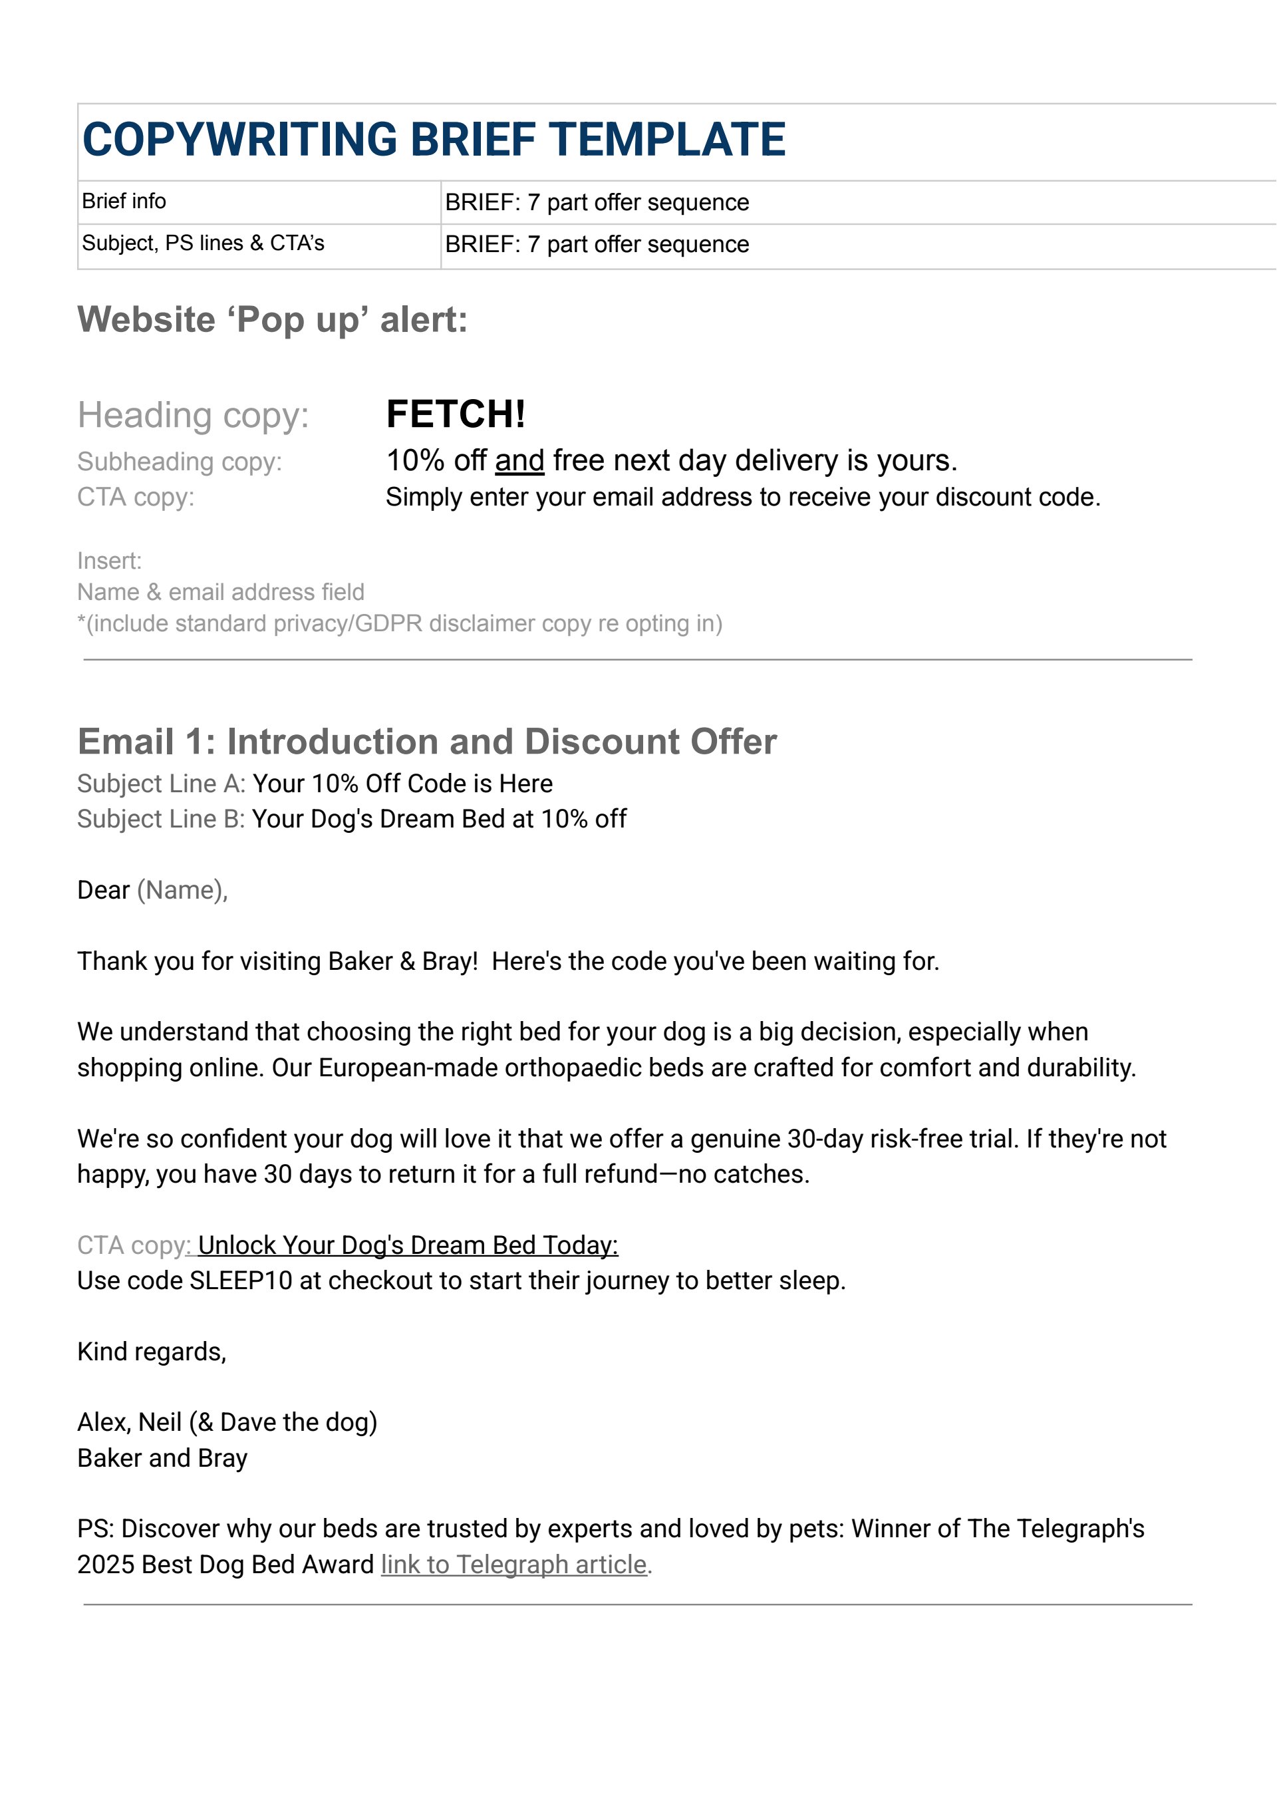Click the 'SLEEP10' code sentence
Screen dimensions: 1277x1806
point(461,1280)
